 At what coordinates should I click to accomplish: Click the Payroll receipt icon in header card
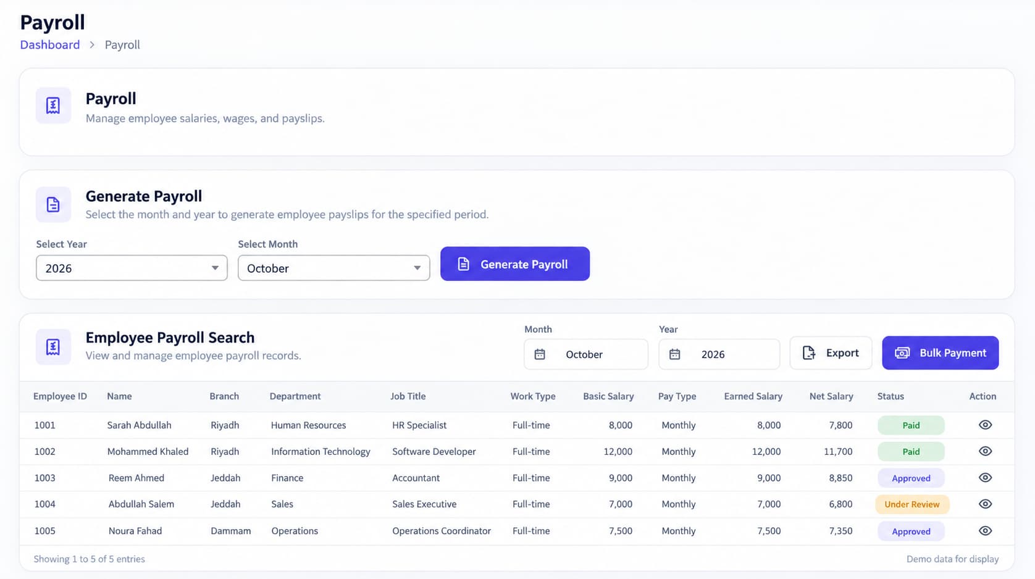pyautogui.click(x=53, y=106)
